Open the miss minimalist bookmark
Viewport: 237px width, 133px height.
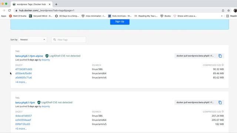(93, 16)
